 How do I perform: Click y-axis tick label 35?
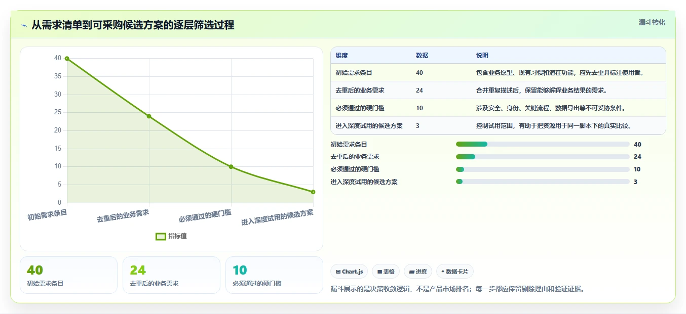[x=58, y=76]
